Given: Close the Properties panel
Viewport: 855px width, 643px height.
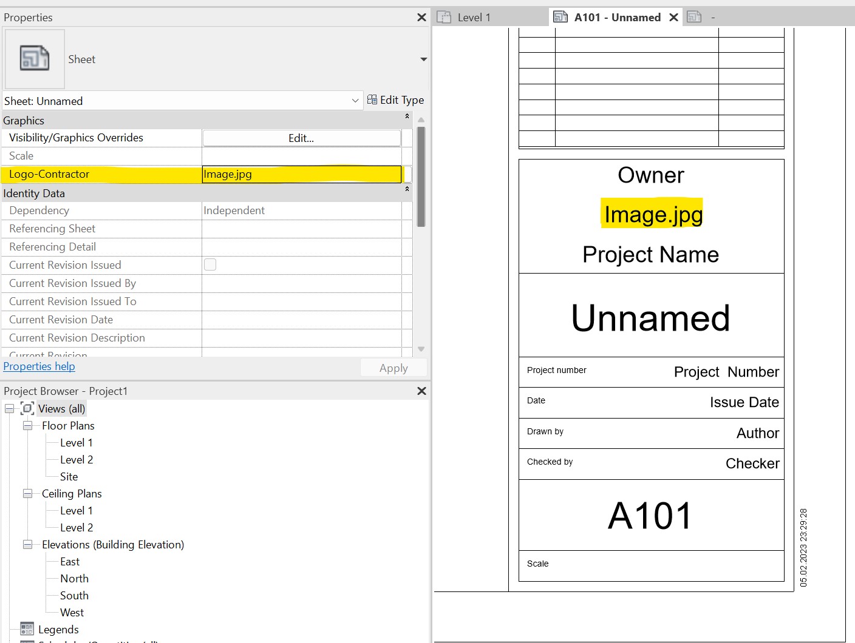Looking at the screenshot, I should 421,18.
